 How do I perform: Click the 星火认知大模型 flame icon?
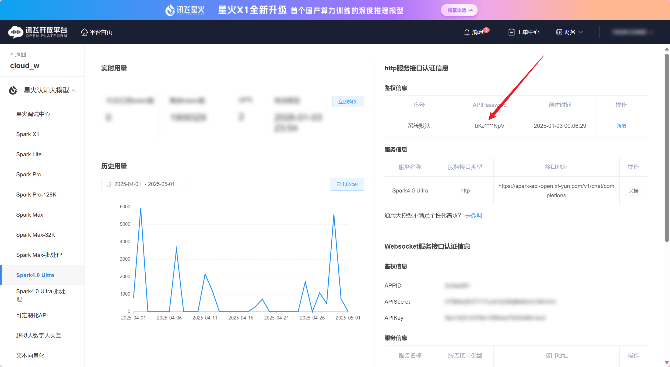click(x=13, y=90)
